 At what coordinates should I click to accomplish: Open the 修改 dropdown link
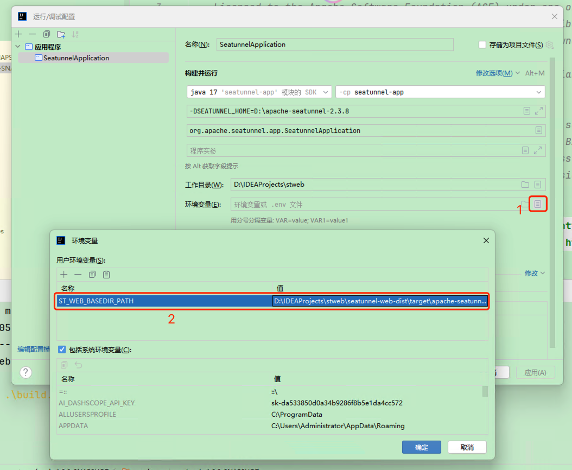point(535,274)
